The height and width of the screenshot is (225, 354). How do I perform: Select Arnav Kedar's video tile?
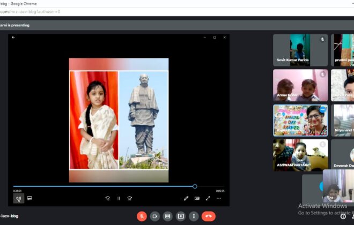(300, 85)
